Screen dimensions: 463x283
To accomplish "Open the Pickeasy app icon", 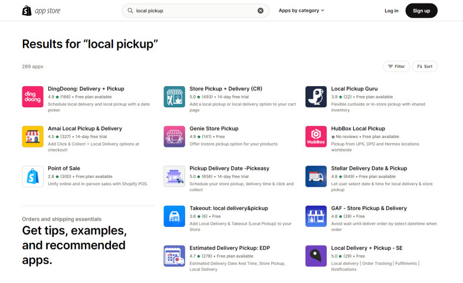I will click(x=175, y=176).
